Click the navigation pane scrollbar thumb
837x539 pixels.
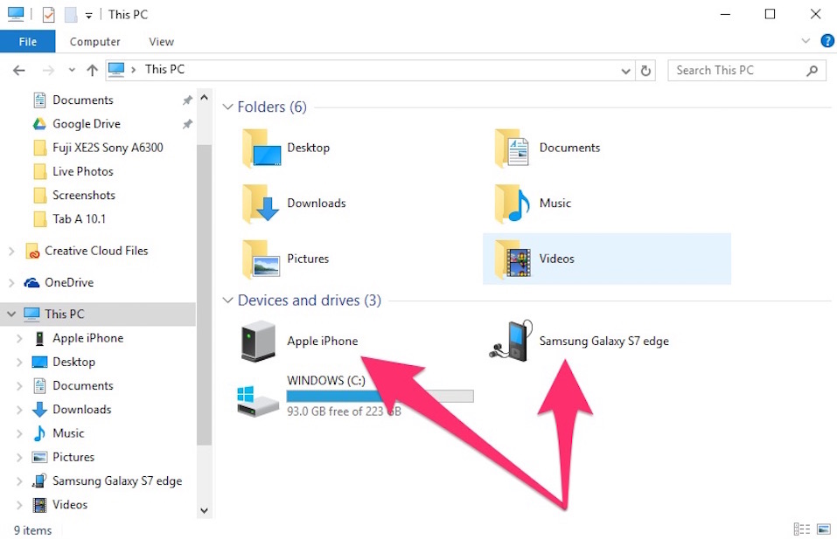pyautogui.click(x=204, y=294)
